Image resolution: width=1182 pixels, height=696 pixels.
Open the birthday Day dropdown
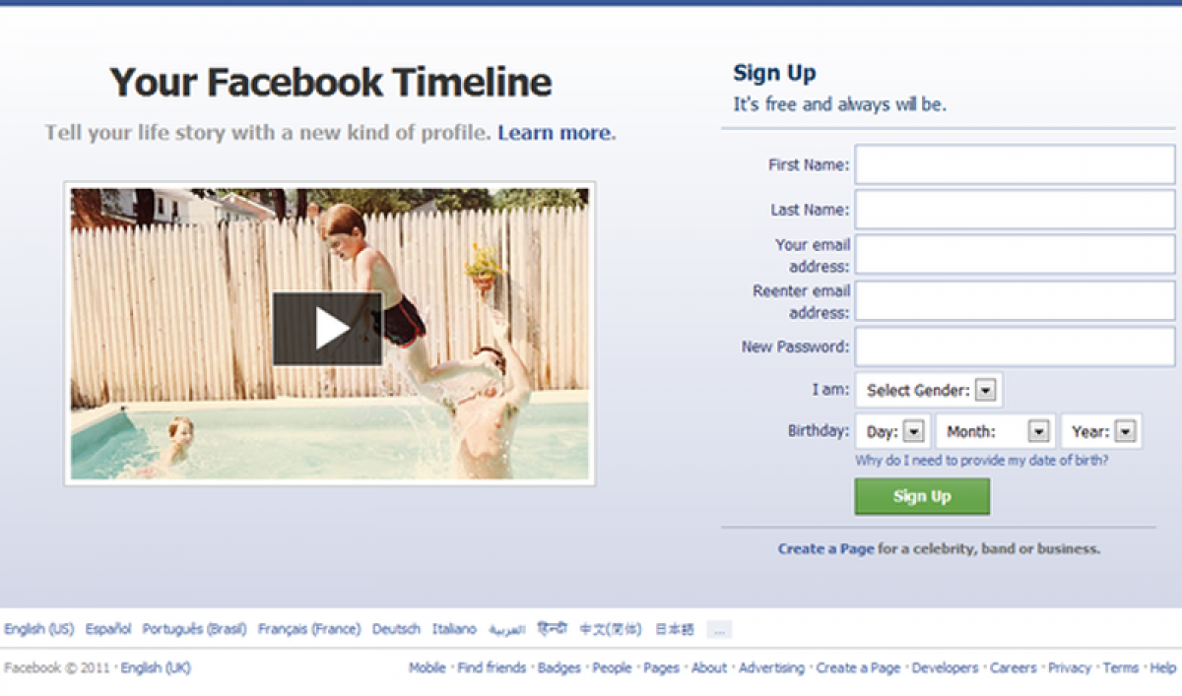pyautogui.click(x=893, y=431)
